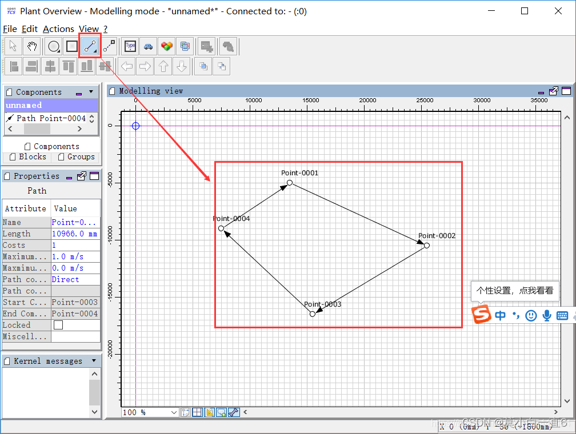The width and height of the screenshot is (576, 434).
Task: Open the File menu
Action: coord(10,29)
